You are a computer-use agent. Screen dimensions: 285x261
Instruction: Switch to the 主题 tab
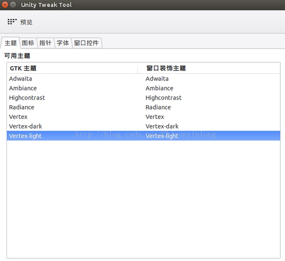[x=10, y=43]
